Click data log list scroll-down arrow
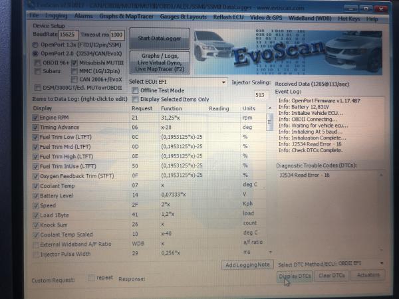This screenshot has width=399, height=299. point(270,252)
